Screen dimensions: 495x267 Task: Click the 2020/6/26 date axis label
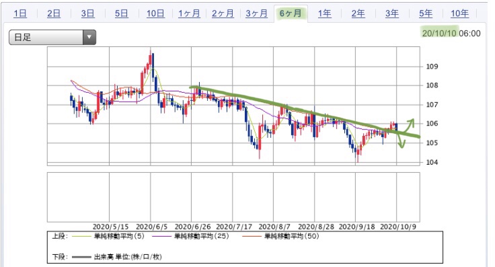(x=192, y=227)
